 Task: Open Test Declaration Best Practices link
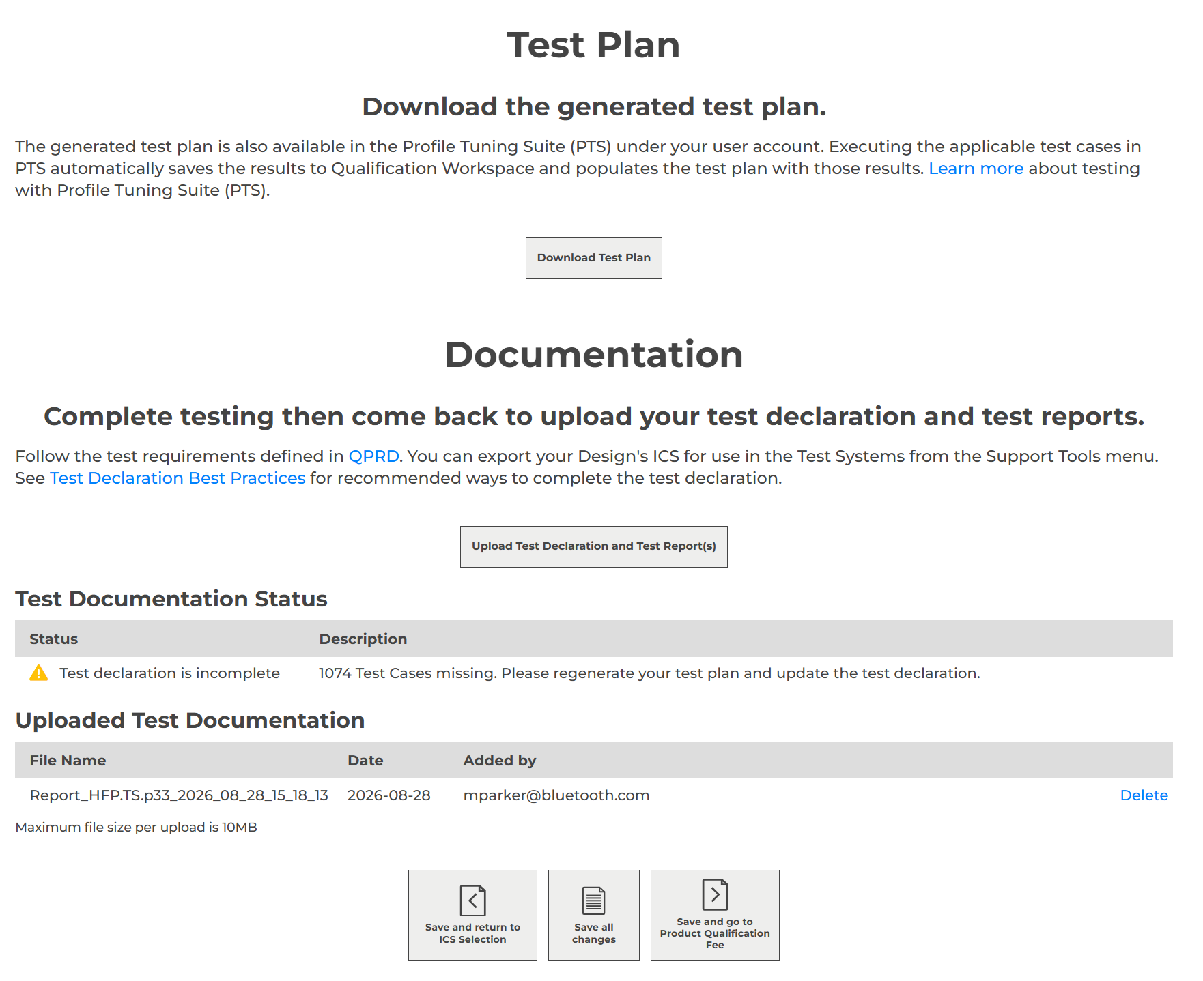[x=178, y=478]
